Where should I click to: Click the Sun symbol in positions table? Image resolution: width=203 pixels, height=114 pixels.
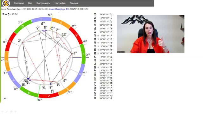tap(95, 14)
